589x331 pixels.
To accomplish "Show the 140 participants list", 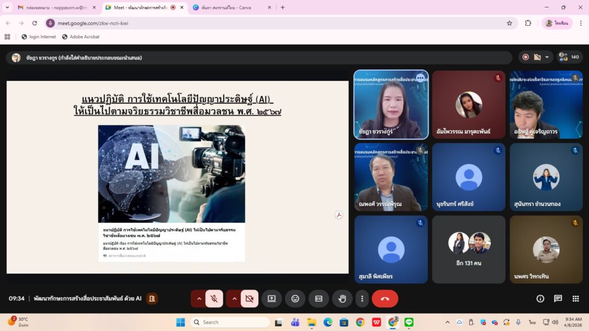I will click(x=569, y=57).
